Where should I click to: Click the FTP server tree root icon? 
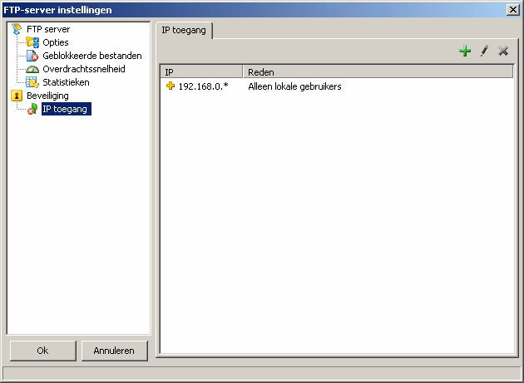tap(17, 29)
